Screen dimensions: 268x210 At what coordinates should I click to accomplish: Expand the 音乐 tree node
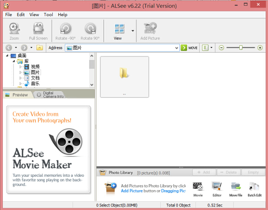click(20, 84)
